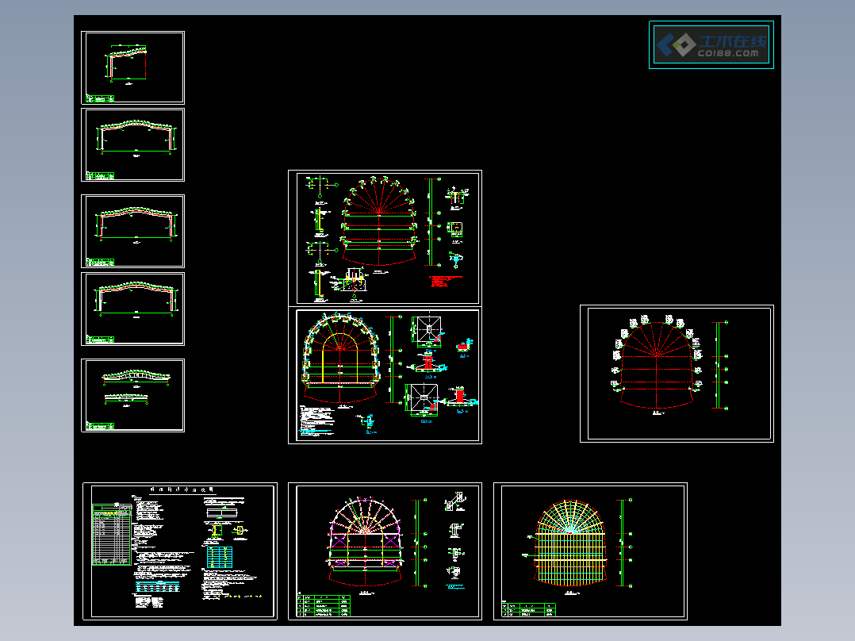Open the upper center dome framing sheet
This screenshot has width=855, height=641.
(x=385, y=238)
